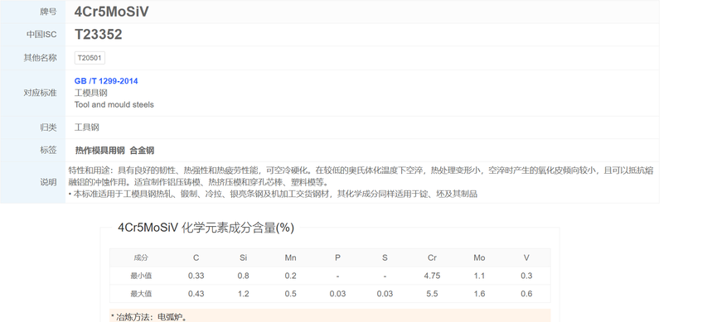712x322 pixels.
Task: Click the Cr column header
Action: click(432, 257)
